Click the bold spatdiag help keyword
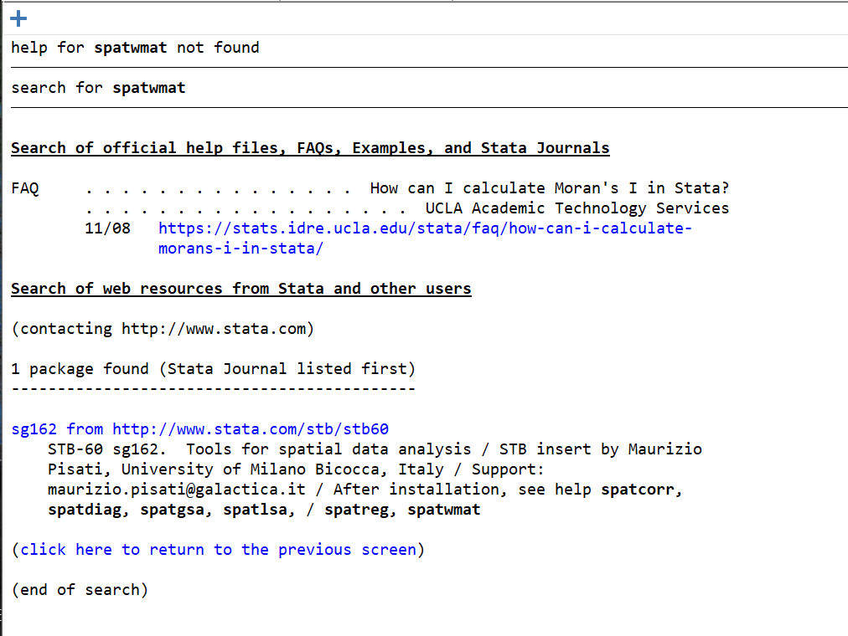 [x=85, y=510]
